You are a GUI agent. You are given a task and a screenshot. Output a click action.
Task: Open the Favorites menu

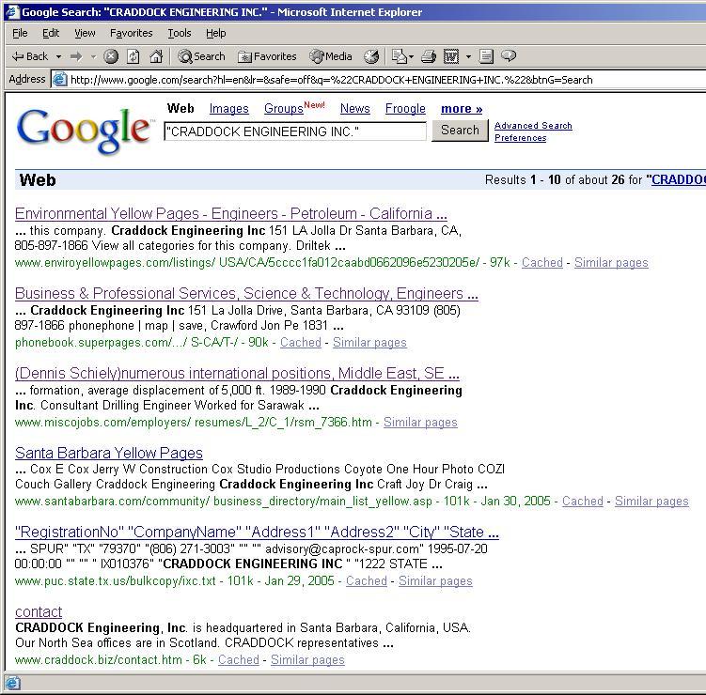[131, 33]
